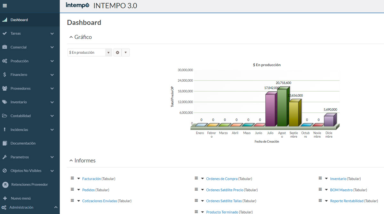Open the Ordenes de Compra report link
The width and height of the screenshot is (384, 214).
pos(222,179)
